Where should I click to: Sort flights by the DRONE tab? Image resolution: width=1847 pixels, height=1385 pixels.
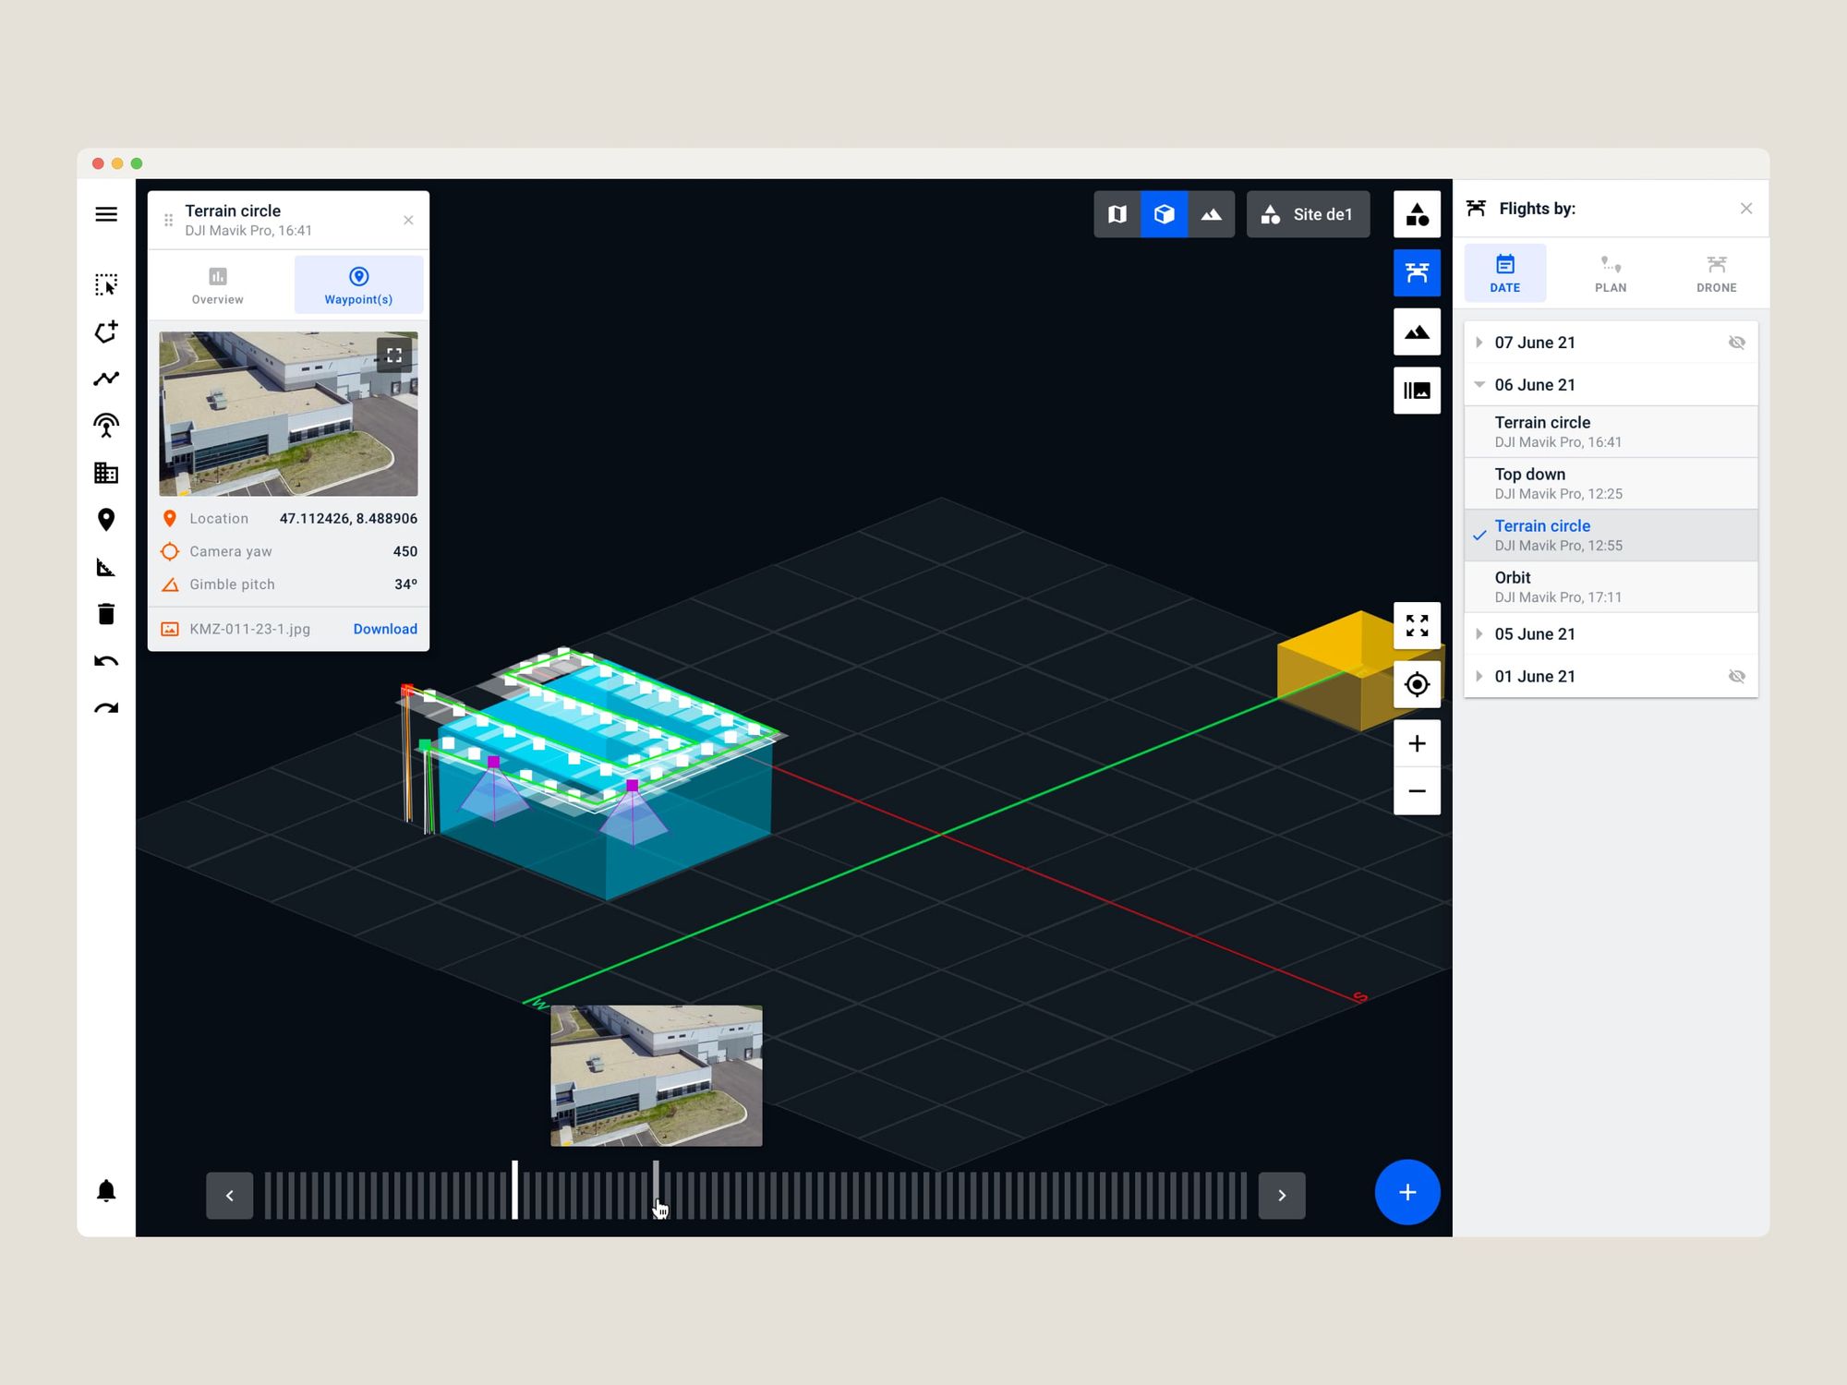pyautogui.click(x=1716, y=274)
